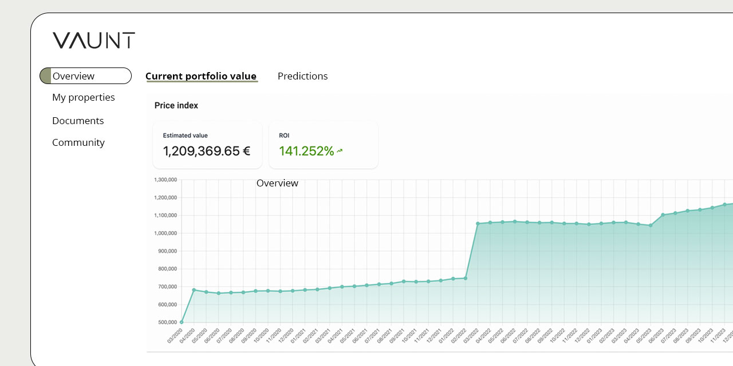Open the Overview sidebar item
This screenshot has width=733, height=366.
[85, 76]
